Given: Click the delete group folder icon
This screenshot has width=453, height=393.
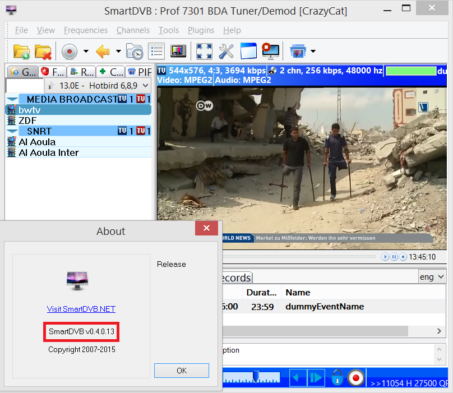Looking at the screenshot, I should tap(42, 51).
